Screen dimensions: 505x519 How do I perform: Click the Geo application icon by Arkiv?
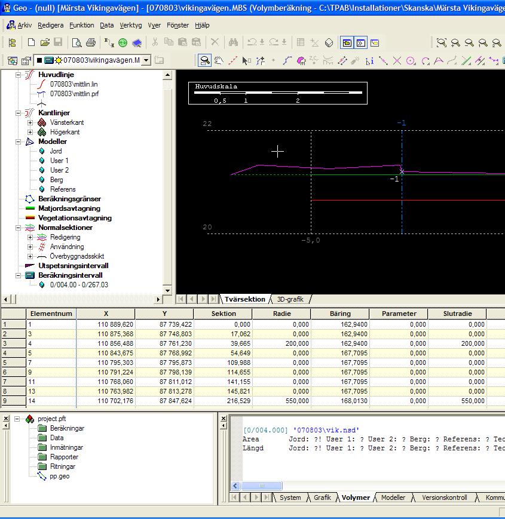[11, 25]
